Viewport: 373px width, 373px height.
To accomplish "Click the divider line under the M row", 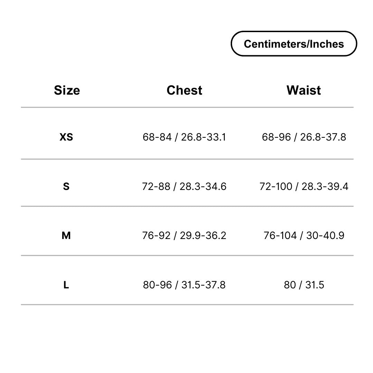I will coord(187,256).
